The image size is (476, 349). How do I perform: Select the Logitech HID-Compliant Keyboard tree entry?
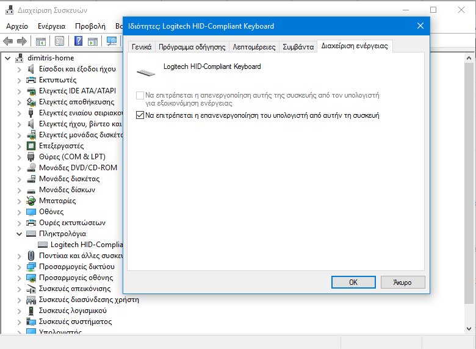click(87, 245)
